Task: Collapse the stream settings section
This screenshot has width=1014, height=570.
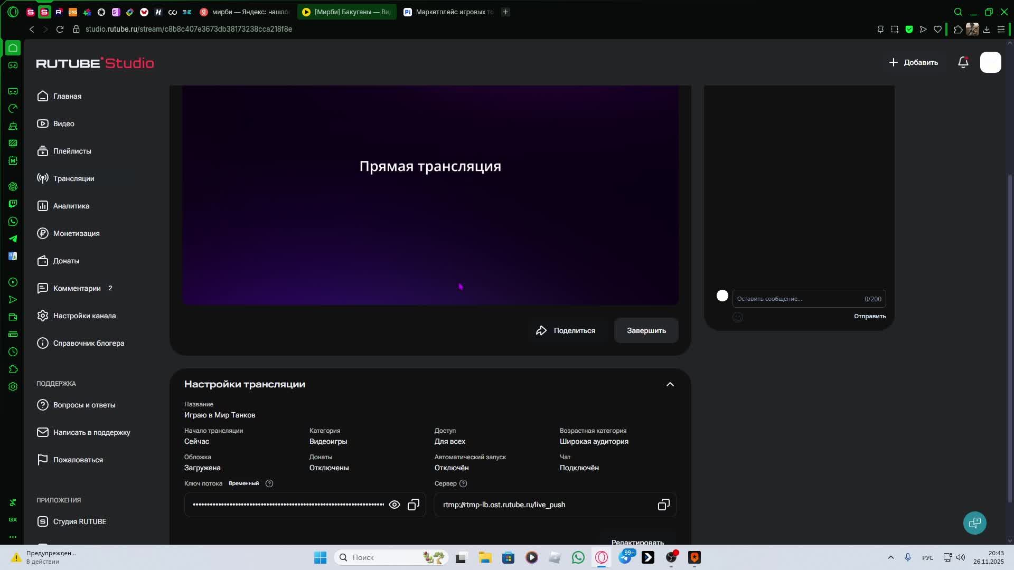Action: point(670,385)
